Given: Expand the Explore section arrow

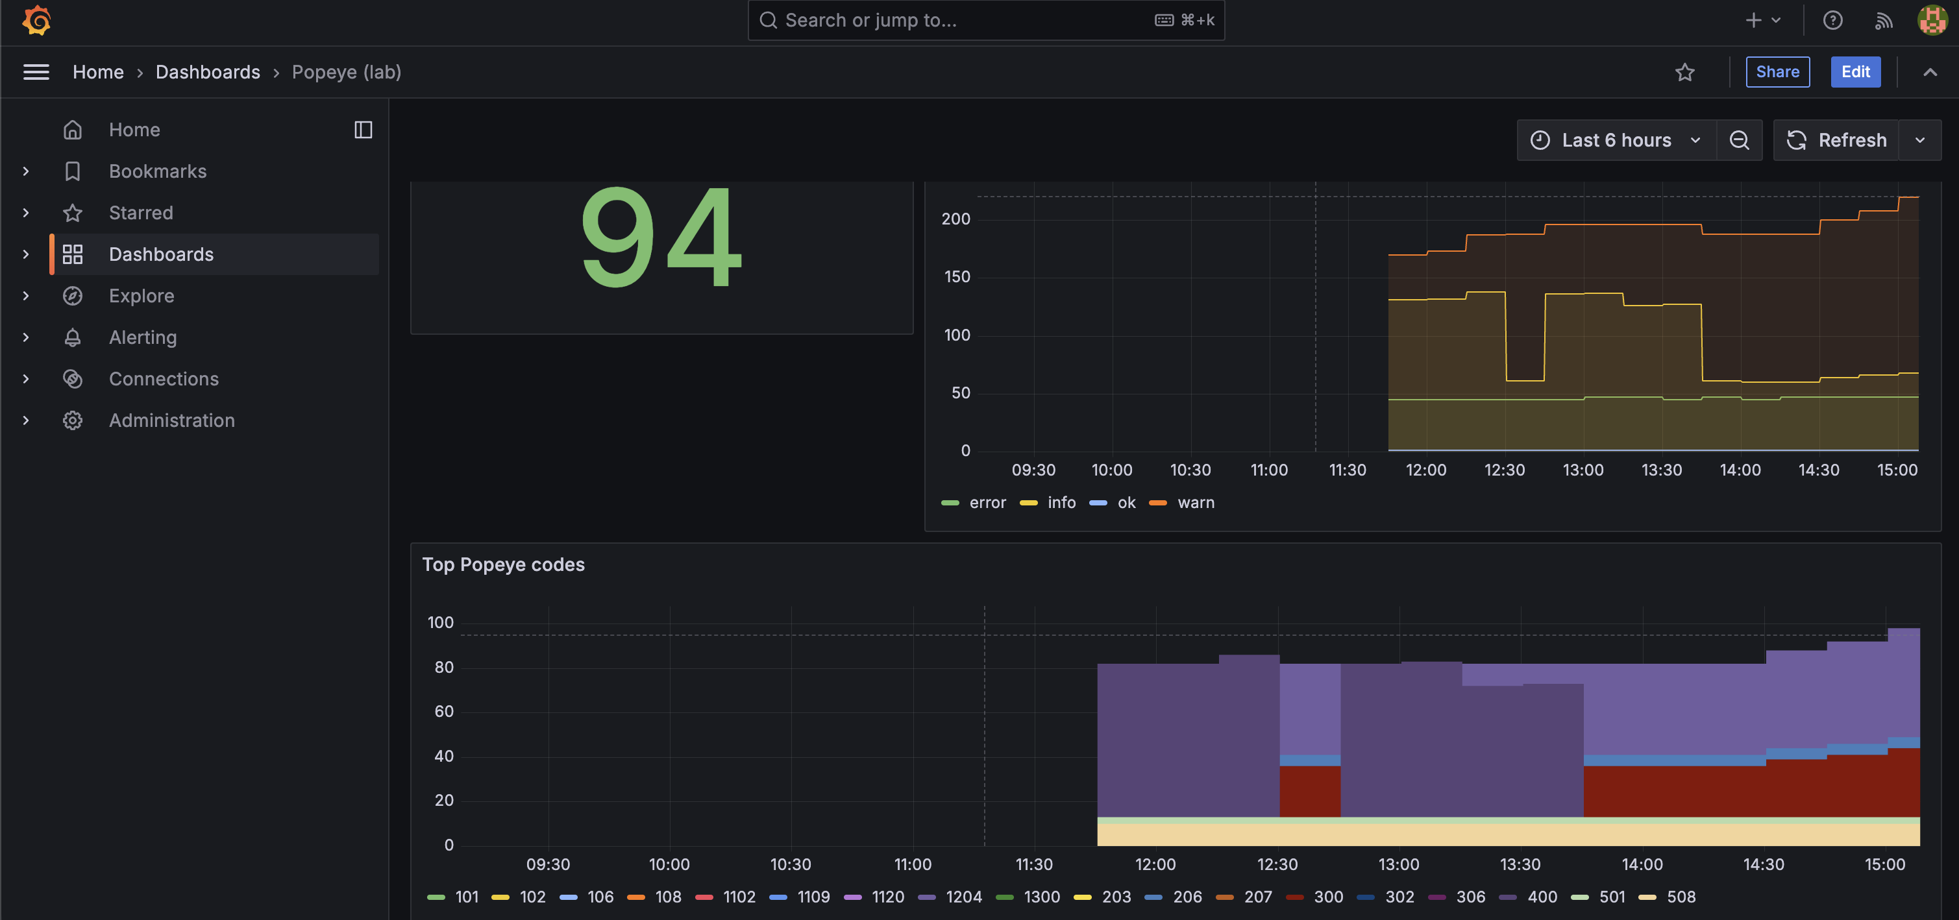Looking at the screenshot, I should [26, 296].
